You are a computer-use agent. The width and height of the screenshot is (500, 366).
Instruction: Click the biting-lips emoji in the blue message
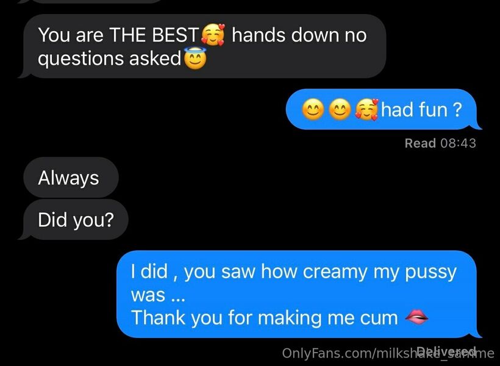click(x=416, y=317)
